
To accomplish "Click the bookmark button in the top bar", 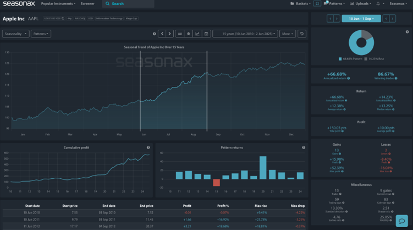I will coord(317,4).
